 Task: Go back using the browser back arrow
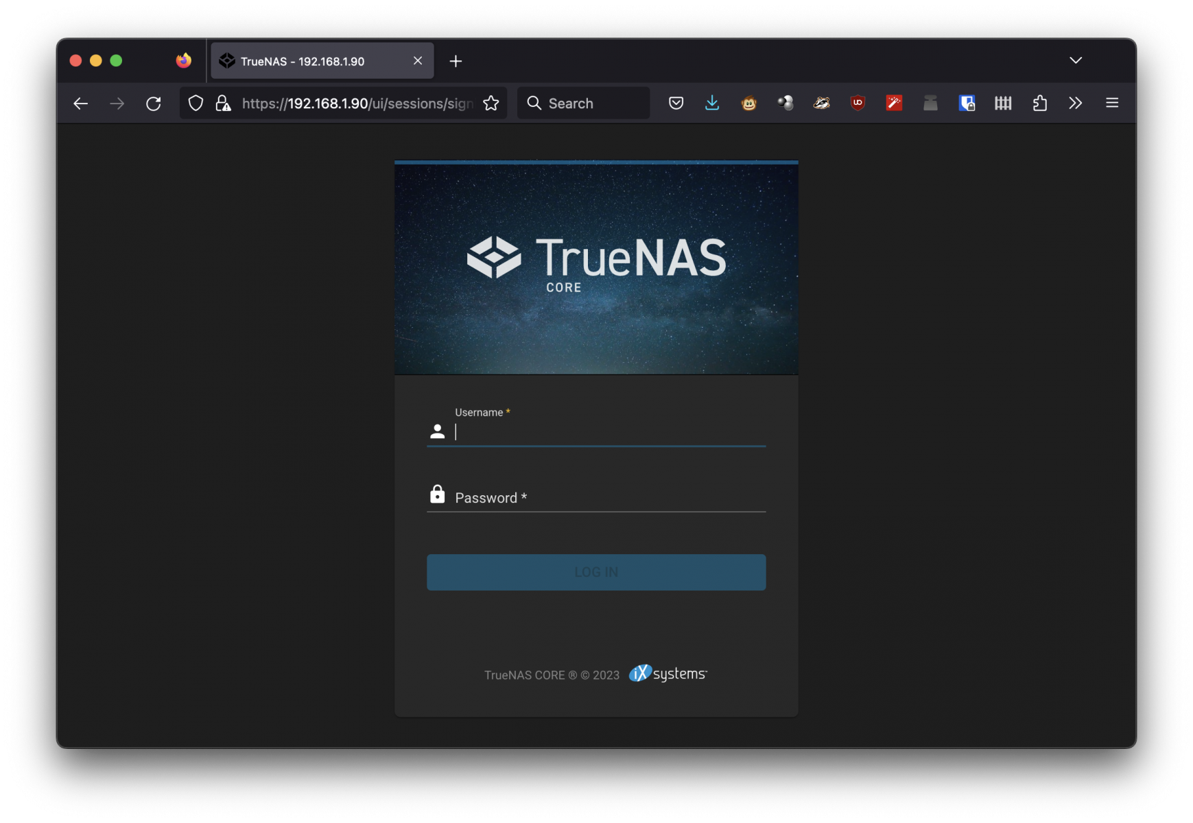[81, 104]
